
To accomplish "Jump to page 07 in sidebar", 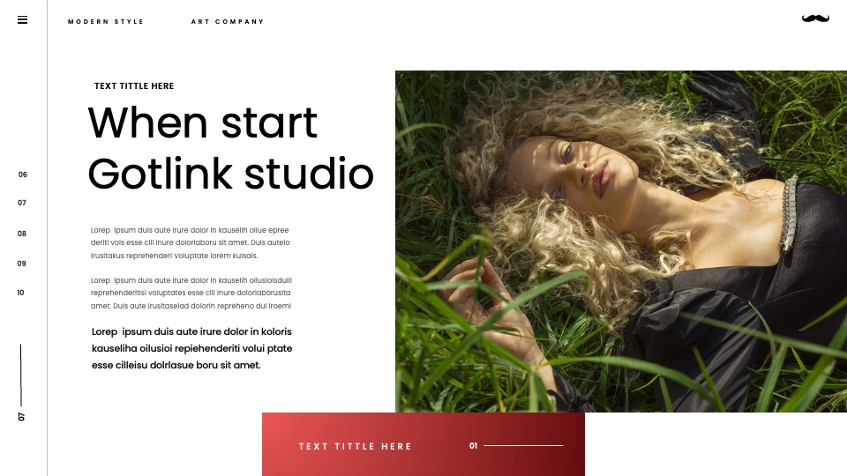I will coord(21,203).
